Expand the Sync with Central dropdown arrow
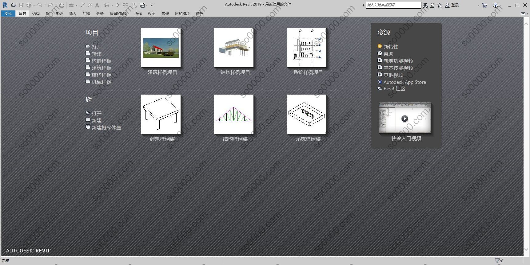 tap(34, 5)
